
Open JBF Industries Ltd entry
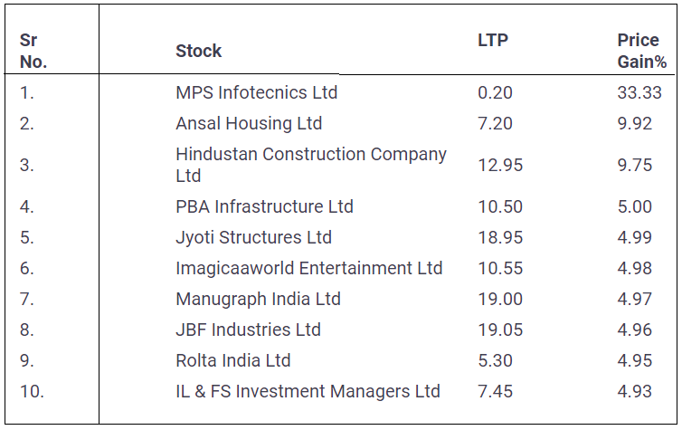(x=248, y=330)
